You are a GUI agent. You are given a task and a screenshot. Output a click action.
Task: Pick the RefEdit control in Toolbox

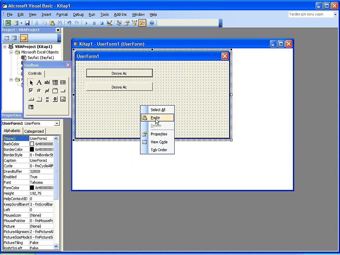tap(31, 107)
